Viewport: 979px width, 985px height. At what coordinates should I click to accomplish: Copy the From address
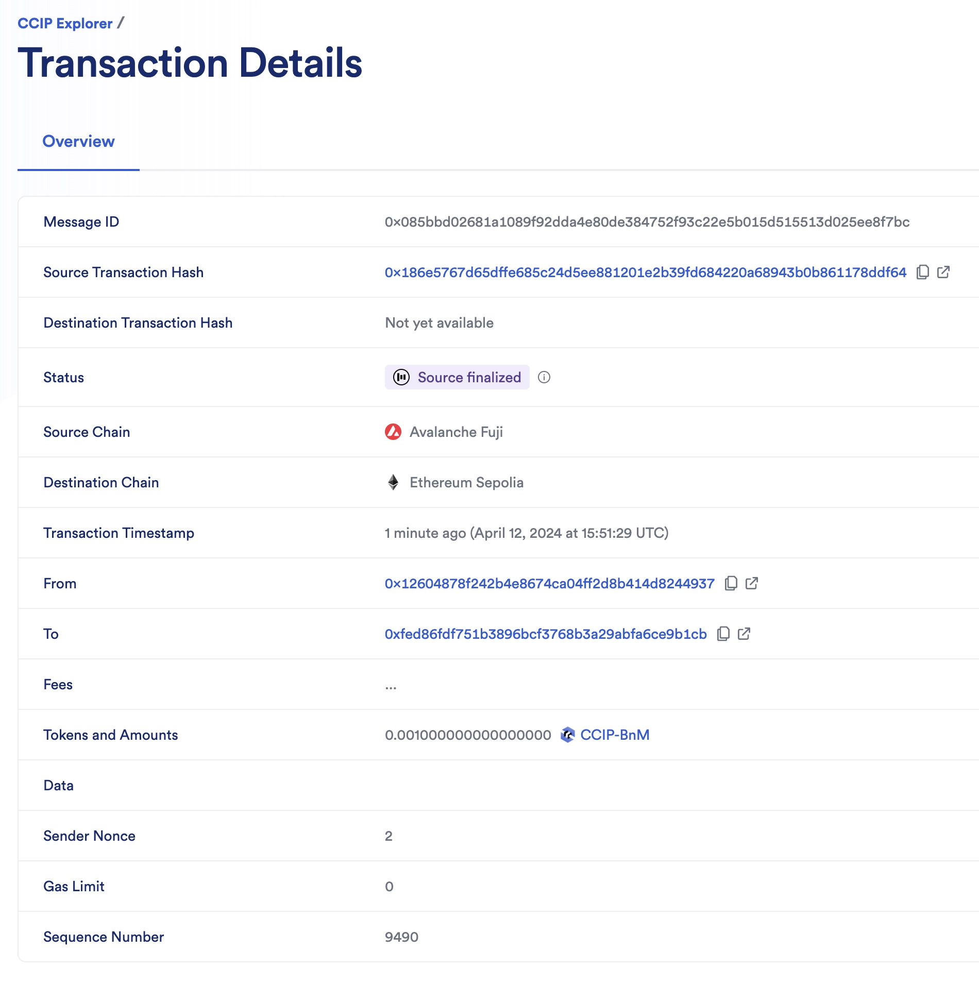[731, 583]
